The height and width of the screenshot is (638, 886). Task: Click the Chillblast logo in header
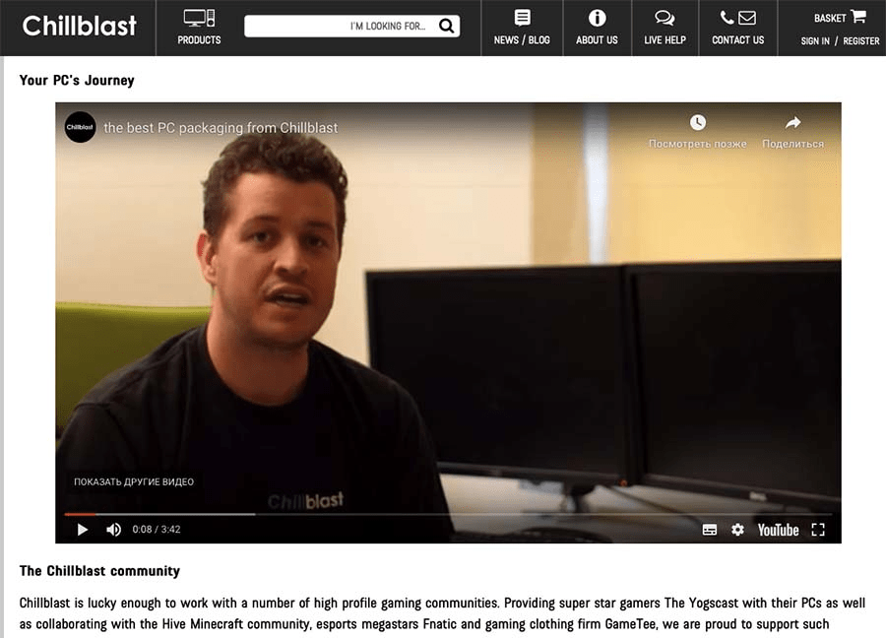80,27
